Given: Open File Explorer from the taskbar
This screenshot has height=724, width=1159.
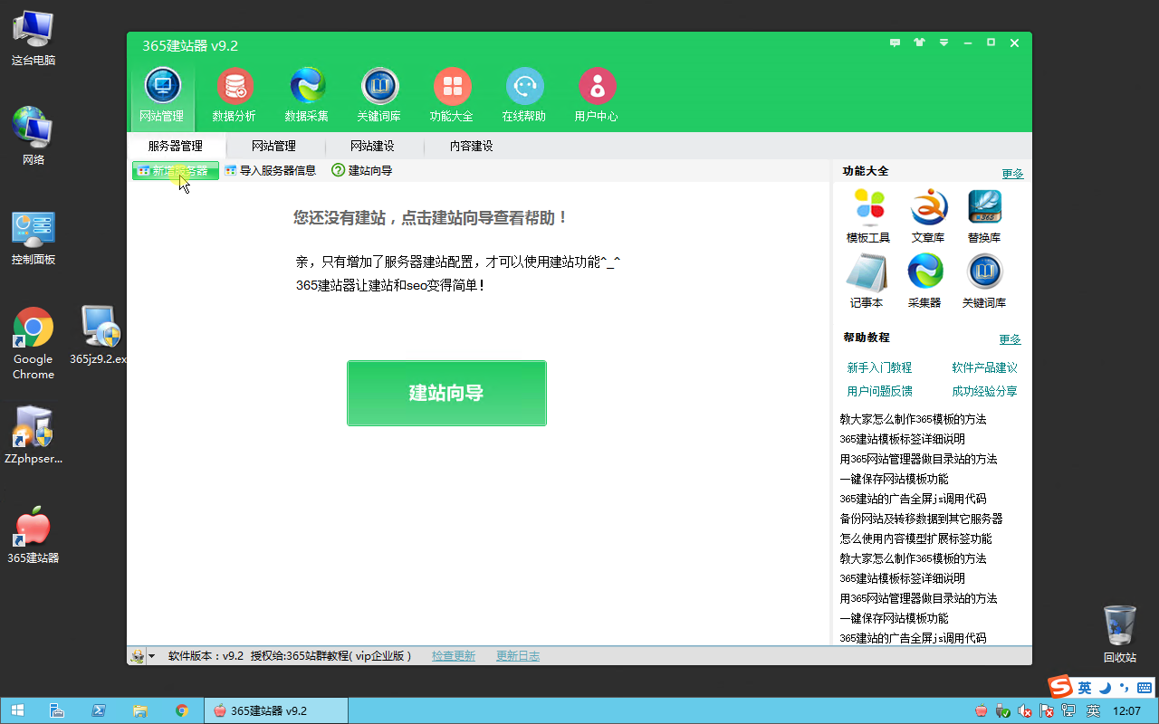Looking at the screenshot, I should click(140, 710).
